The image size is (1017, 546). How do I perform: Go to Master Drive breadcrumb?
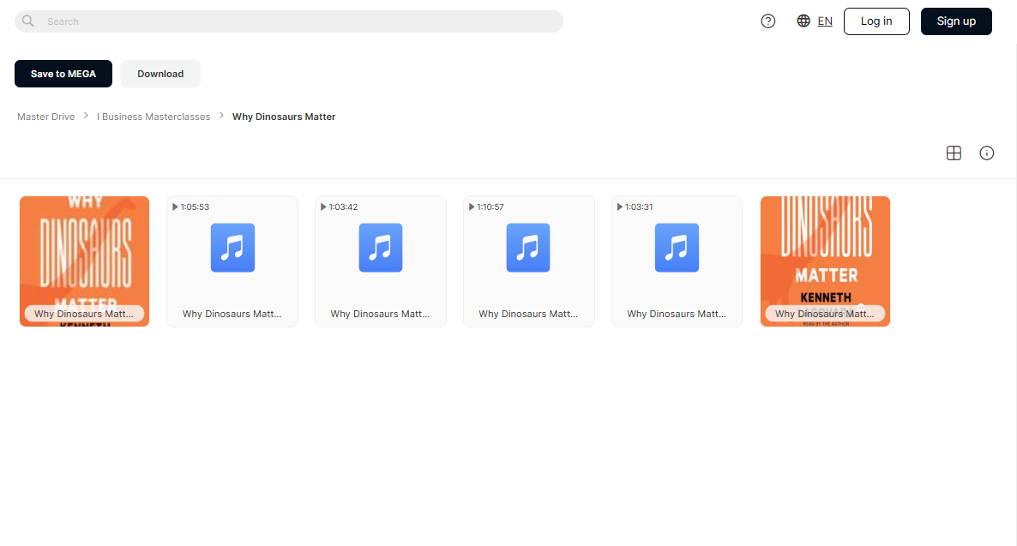46,117
